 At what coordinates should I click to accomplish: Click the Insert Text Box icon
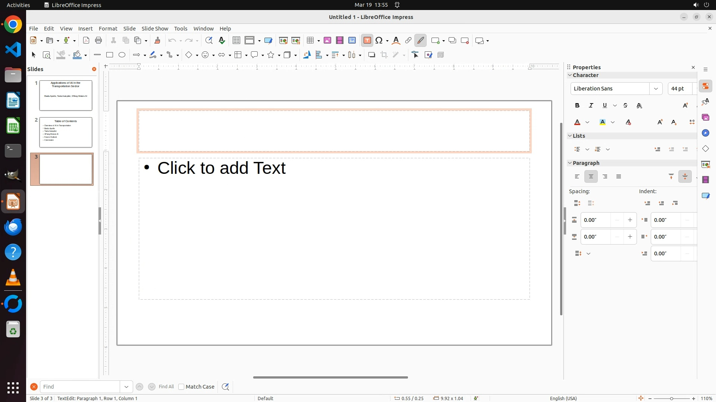pyautogui.click(x=367, y=41)
